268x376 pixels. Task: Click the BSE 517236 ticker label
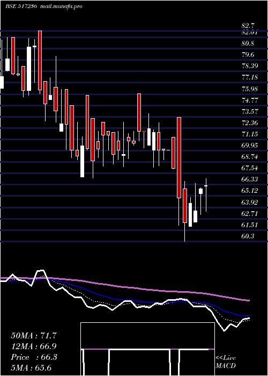click(21, 6)
